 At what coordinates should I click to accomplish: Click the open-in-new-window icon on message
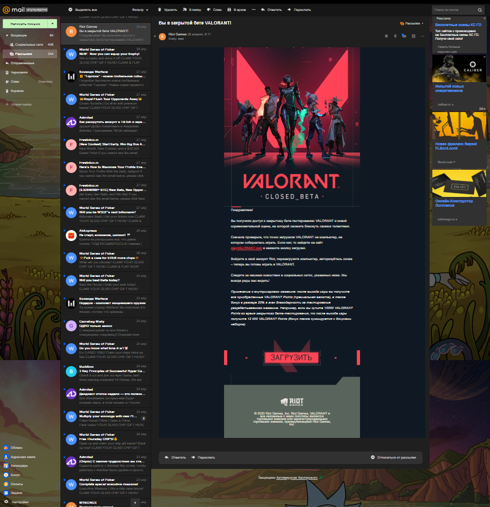413,36
